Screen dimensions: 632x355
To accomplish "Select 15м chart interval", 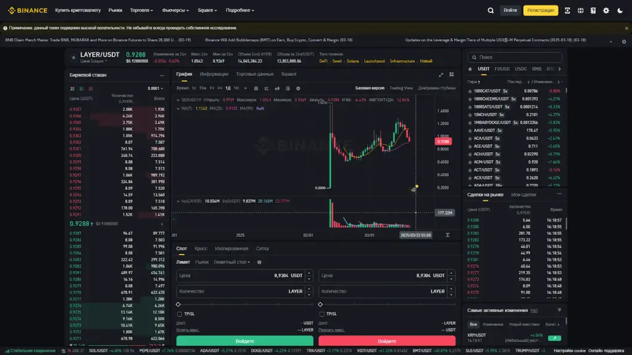I will tap(202, 88).
